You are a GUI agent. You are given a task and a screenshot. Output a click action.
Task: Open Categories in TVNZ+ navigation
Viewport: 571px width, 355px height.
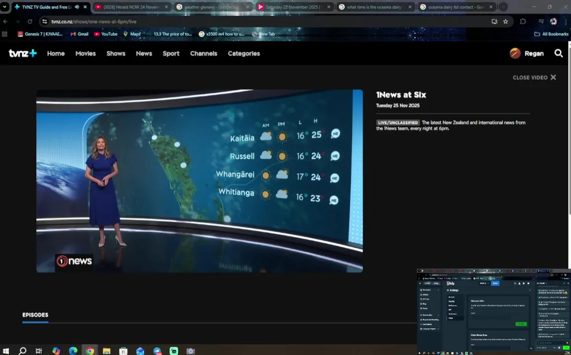click(244, 53)
